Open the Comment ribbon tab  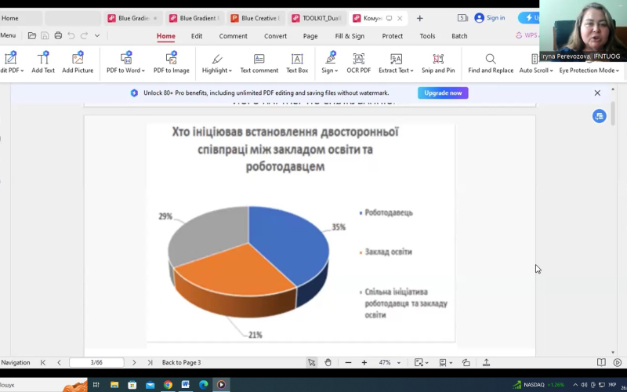click(233, 36)
